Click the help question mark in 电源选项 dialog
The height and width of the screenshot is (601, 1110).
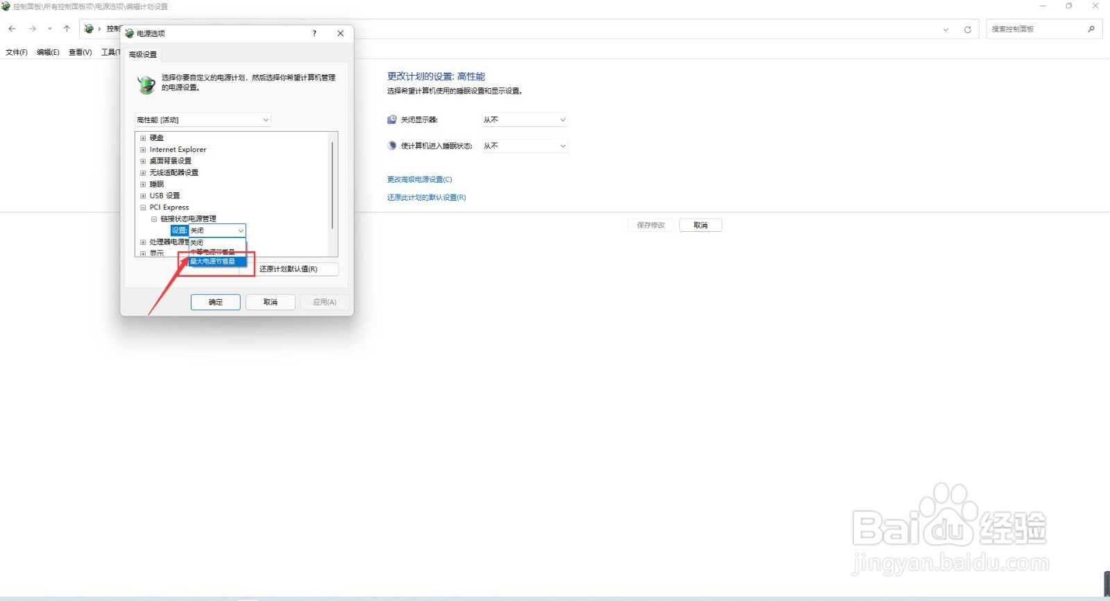[314, 33]
